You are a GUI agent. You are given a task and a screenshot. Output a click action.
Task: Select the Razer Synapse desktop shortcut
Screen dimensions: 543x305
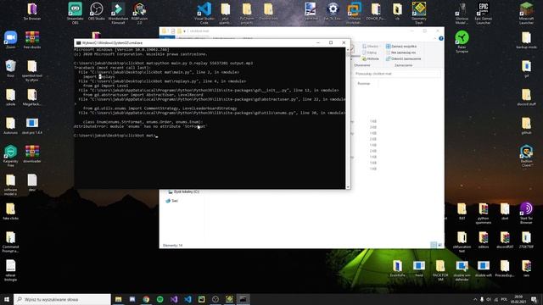click(x=462, y=42)
